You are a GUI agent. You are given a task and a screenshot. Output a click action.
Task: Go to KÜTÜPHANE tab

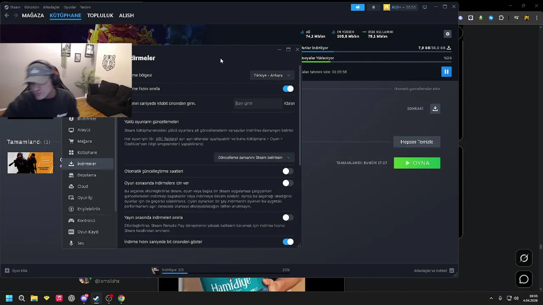point(65,15)
